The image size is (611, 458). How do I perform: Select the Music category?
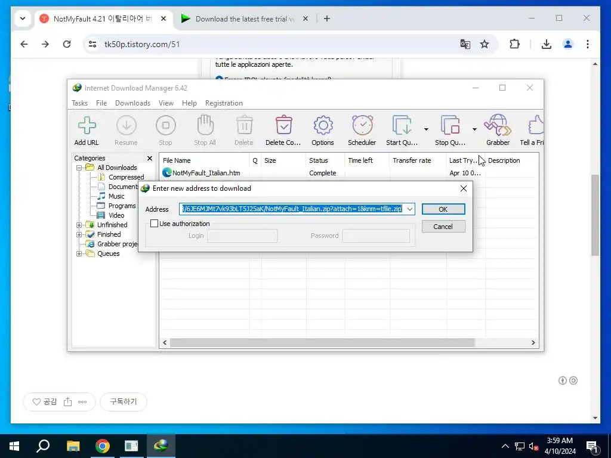click(116, 196)
